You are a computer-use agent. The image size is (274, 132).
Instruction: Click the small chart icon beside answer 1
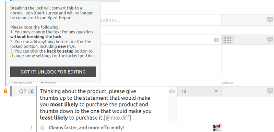tap(43, 128)
